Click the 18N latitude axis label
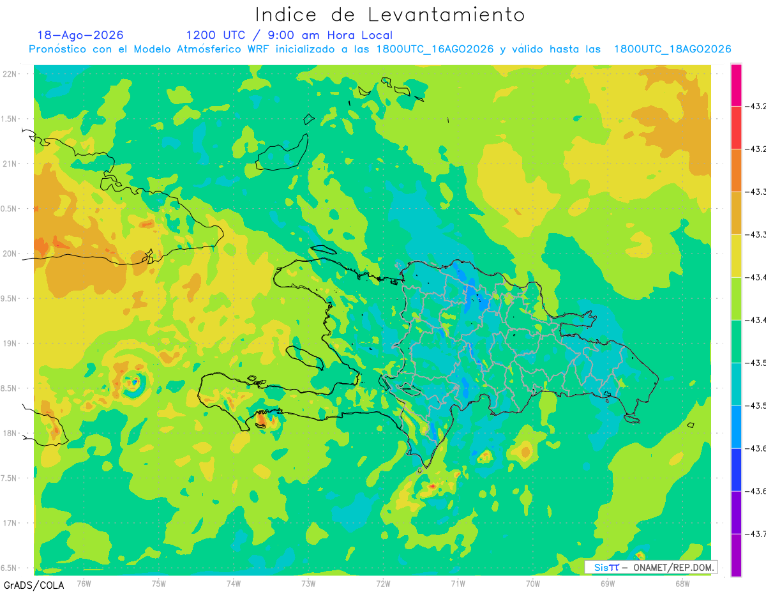 pos(10,434)
